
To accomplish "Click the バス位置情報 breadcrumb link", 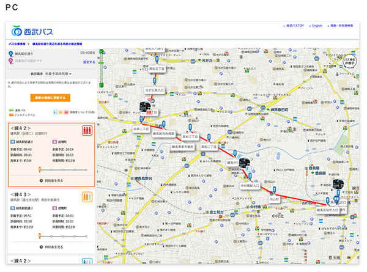I will pyautogui.click(x=17, y=45).
